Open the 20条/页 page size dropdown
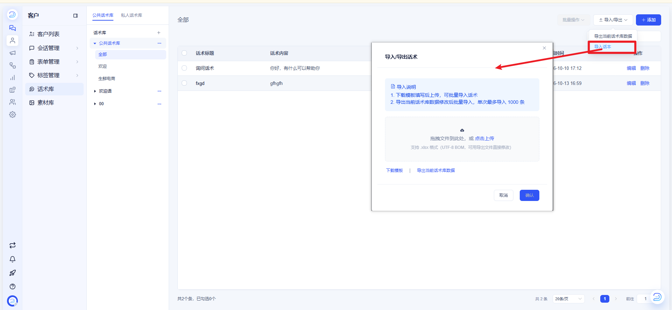 tap(569, 299)
